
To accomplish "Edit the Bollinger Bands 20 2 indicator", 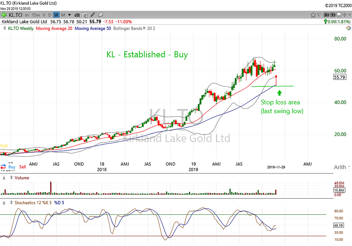I will (x=134, y=28).
